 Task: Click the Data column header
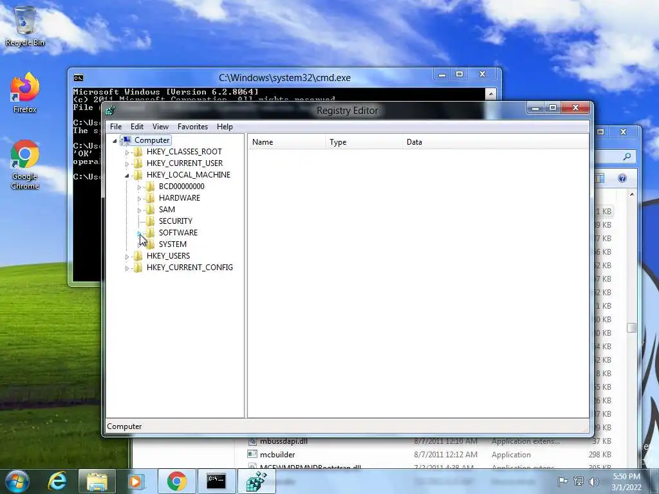pos(496,142)
